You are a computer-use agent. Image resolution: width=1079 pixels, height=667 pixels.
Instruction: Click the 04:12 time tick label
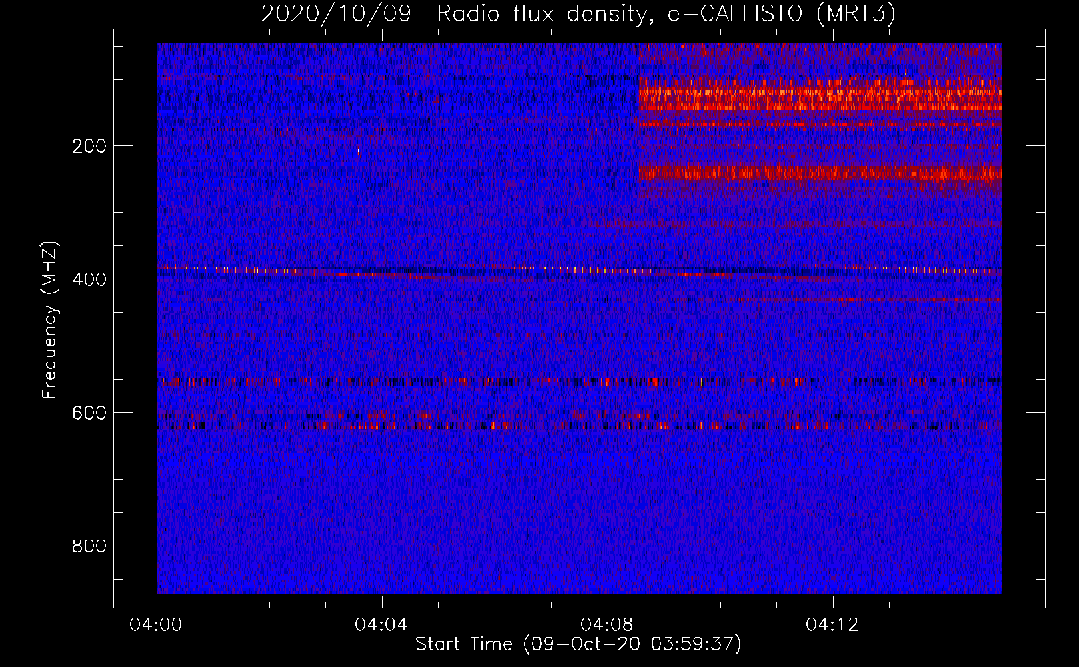pos(832,625)
